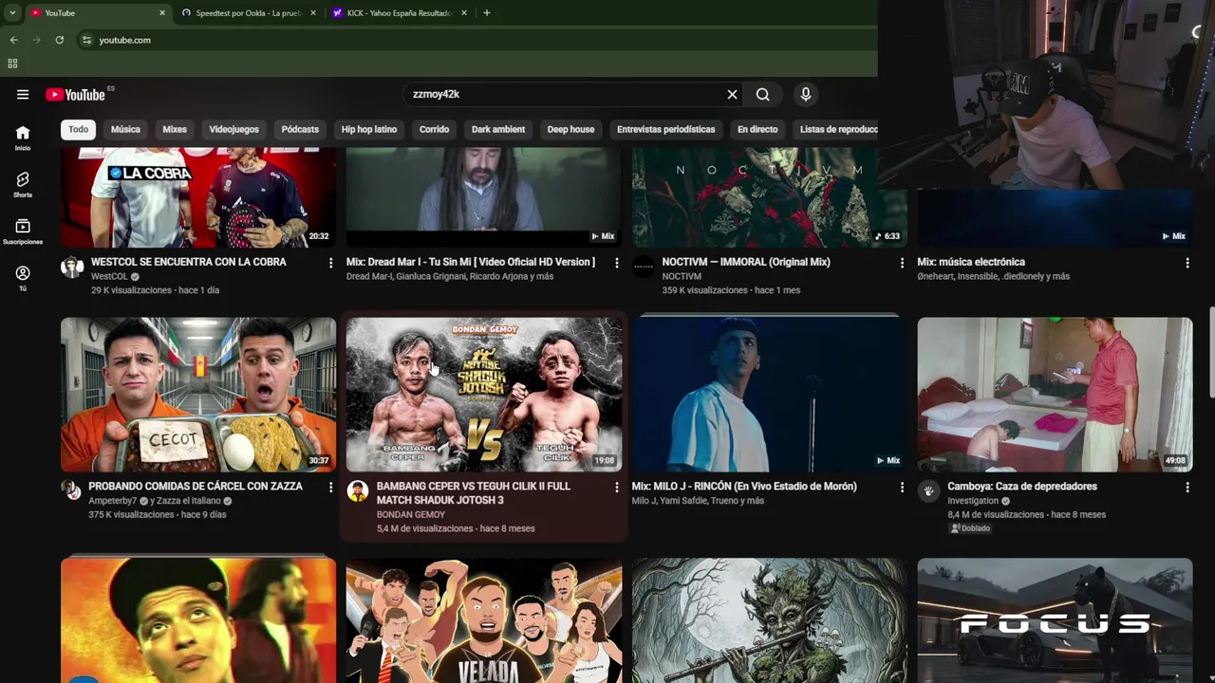Open a new browser tab
Screen dimensions: 1215x683
[486, 12]
